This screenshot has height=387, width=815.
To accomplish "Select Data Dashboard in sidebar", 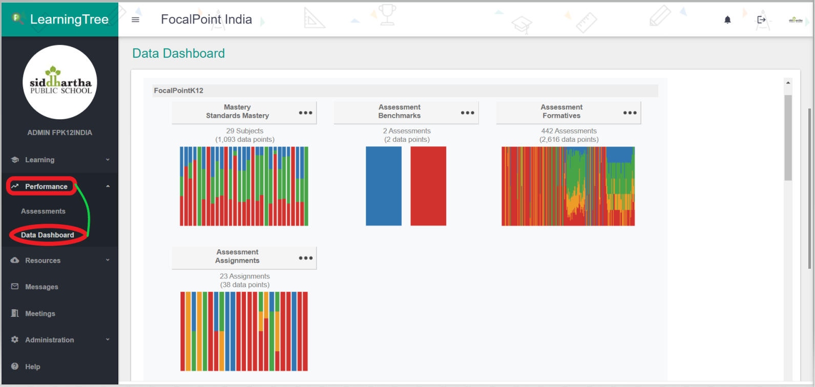I will pyautogui.click(x=48, y=235).
